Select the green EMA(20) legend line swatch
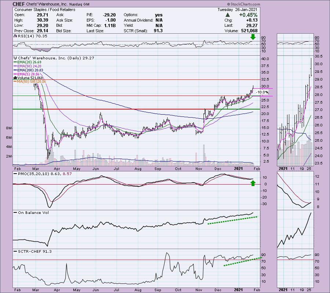Screen dimensions: 330x293 [15, 62]
